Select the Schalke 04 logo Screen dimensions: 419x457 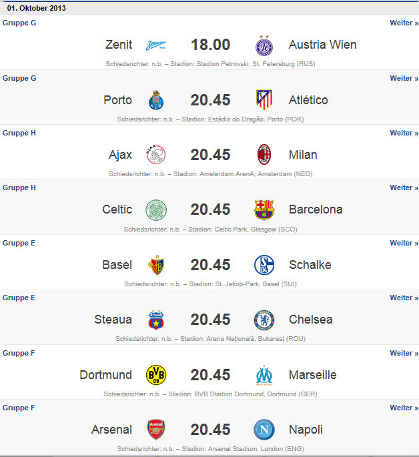(264, 265)
